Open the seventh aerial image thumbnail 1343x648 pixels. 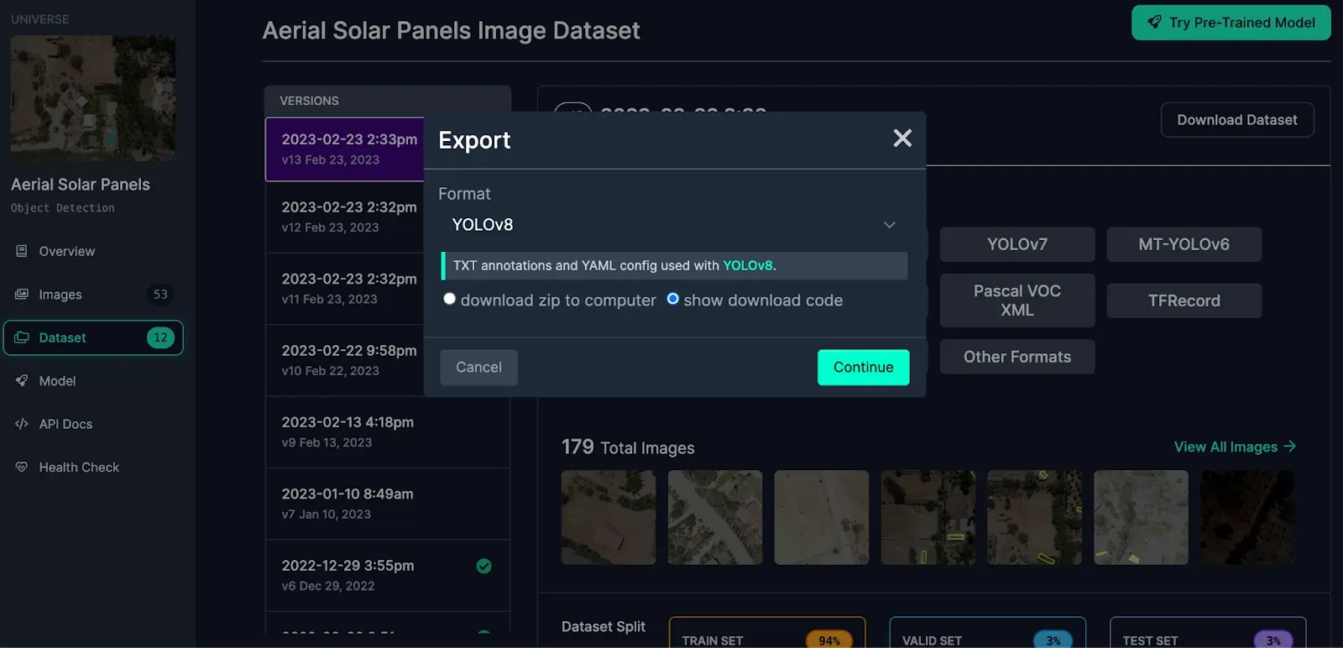coord(1247,517)
